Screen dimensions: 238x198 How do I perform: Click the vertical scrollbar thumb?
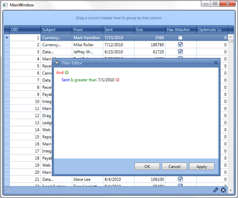[x=231, y=41]
